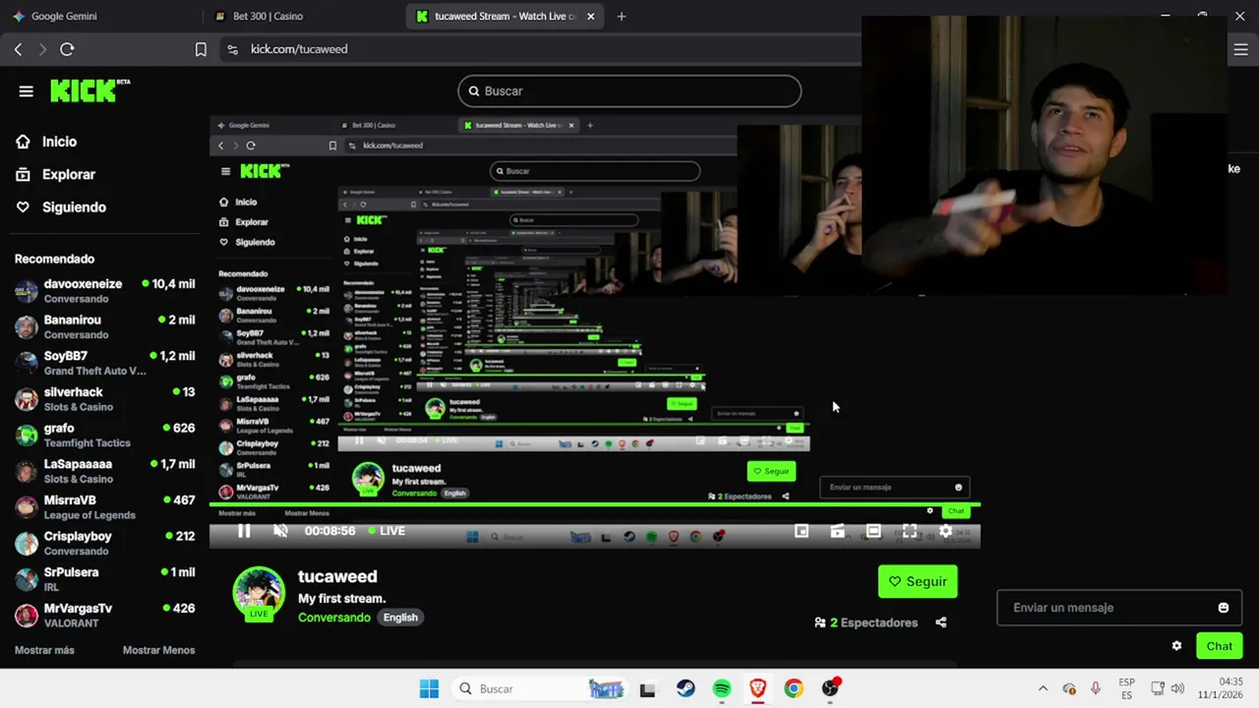1259x708 pixels.
Task: Toggle theater mode on the player
Action: pyautogui.click(x=873, y=531)
